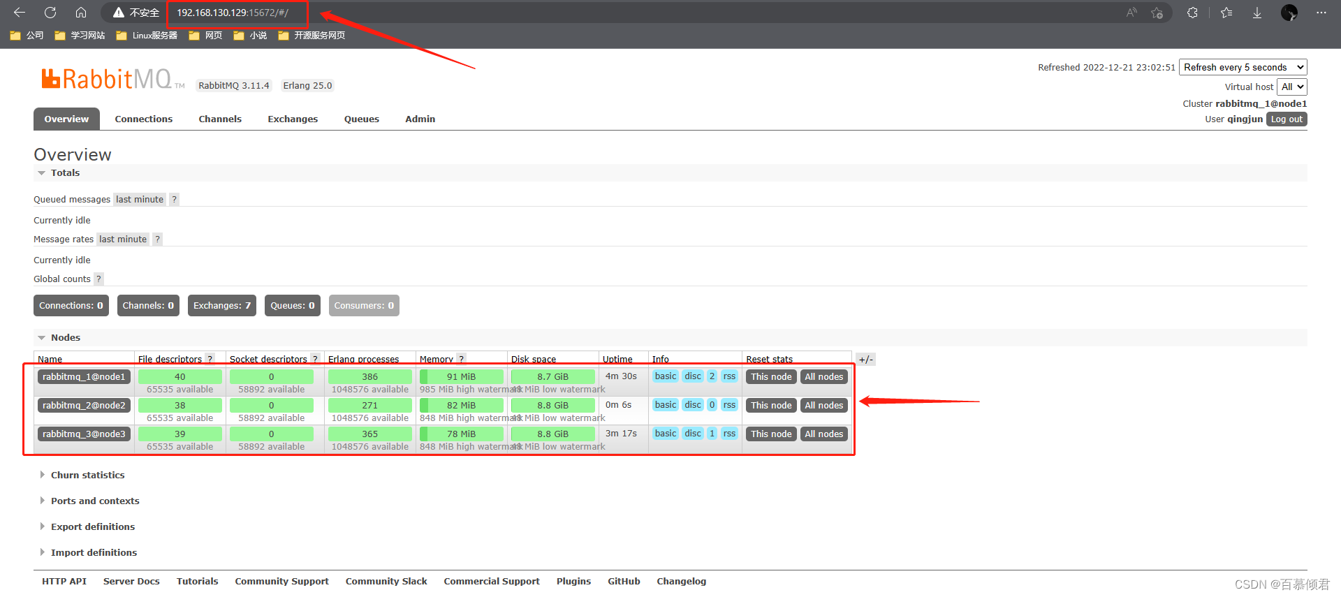Open the Virtual host dropdown
This screenshot has width=1341, height=597.
1292,87
